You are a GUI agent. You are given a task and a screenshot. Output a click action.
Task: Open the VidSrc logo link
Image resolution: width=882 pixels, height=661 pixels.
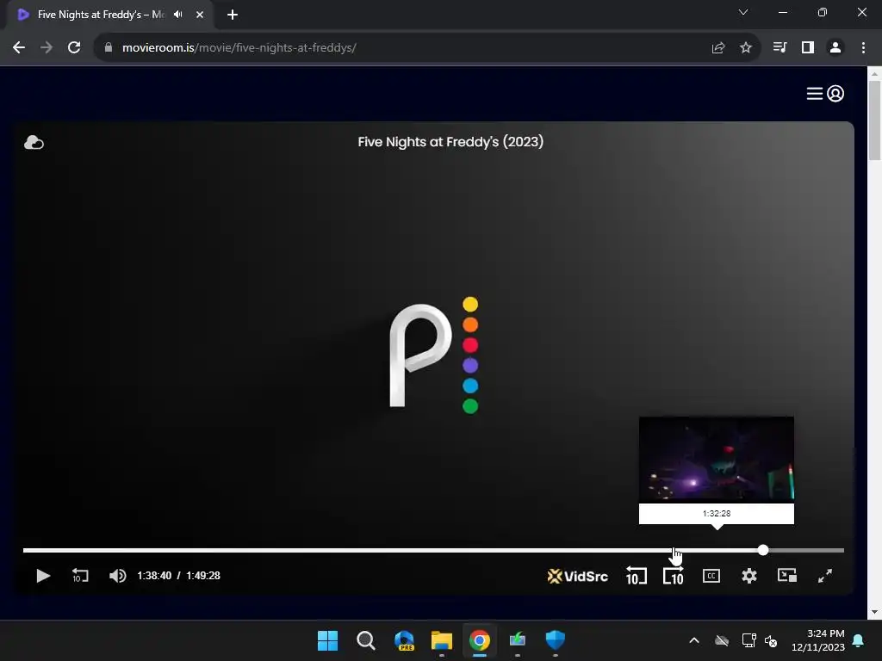click(x=578, y=576)
